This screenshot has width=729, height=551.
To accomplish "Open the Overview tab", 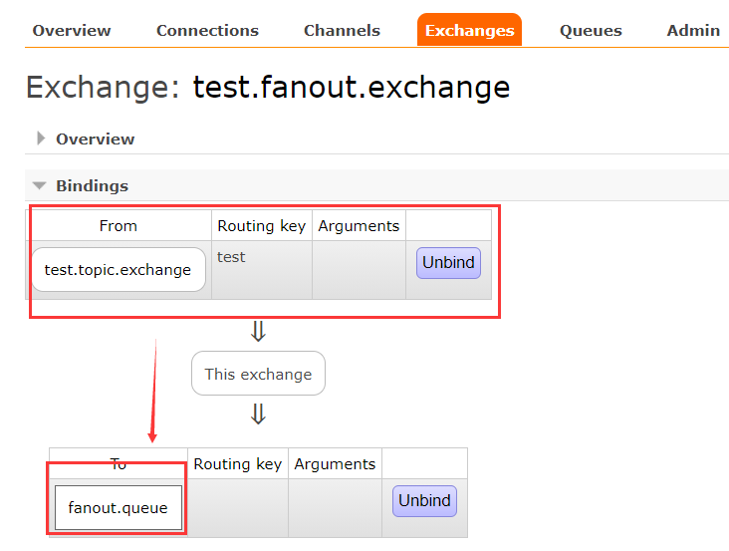I will pos(70,30).
